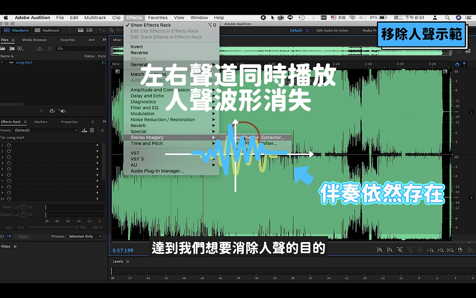Select Invert in Effects menu
Image resolution: width=476 pixels, height=298 pixels.
click(171, 47)
